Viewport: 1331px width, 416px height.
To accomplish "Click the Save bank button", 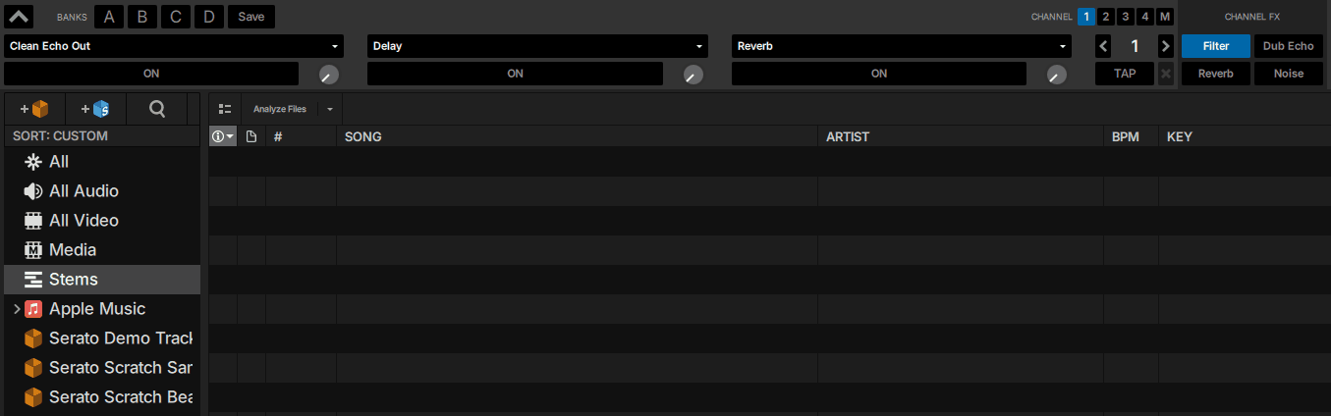I will [250, 17].
